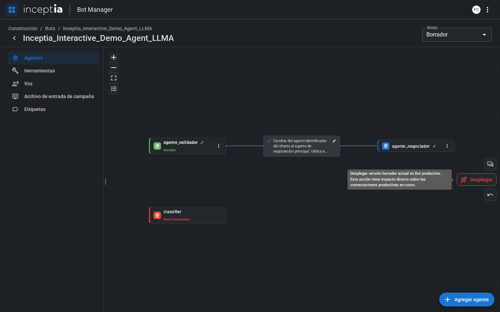This screenshot has width=500, height=312.
Task: Click the FC user avatar
Action: point(476,10)
